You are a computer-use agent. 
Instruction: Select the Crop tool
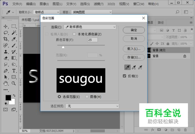click(x=5, y=39)
